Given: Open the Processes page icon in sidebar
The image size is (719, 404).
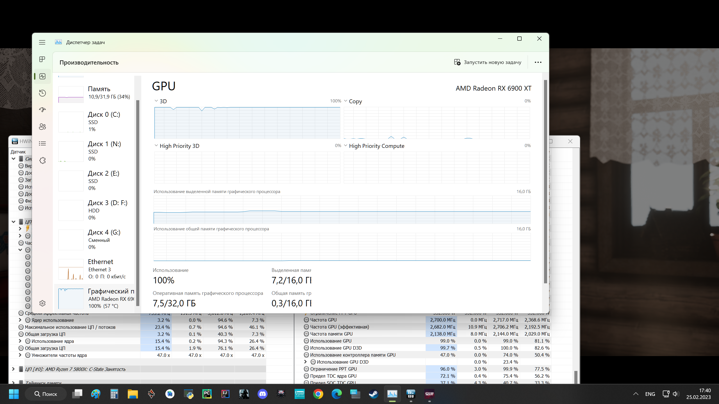Looking at the screenshot, I should click(x=42, y=59).
